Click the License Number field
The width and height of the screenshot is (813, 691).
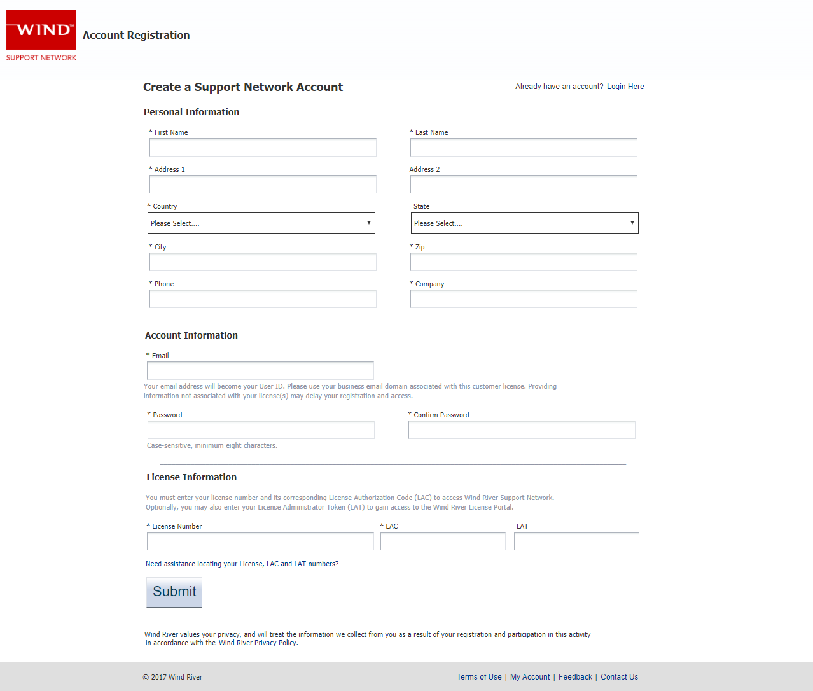[260, 541]
